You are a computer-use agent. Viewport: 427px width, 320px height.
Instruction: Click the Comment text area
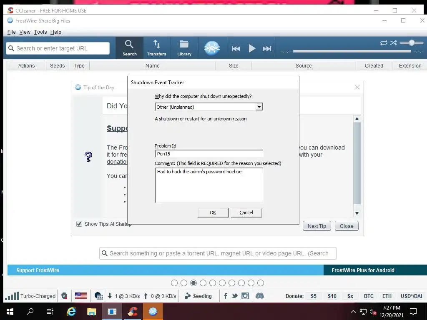click(209, 185)
